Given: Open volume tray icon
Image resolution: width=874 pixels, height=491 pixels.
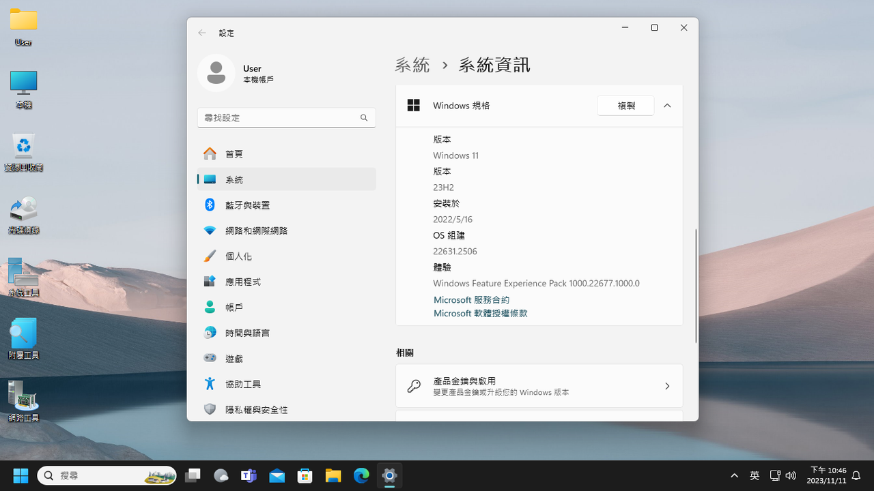Looking at the screenshot, I should pyautogui.click(x=791, y=475).
